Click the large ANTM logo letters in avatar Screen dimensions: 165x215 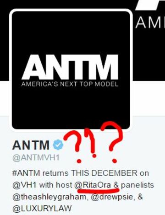70,67
